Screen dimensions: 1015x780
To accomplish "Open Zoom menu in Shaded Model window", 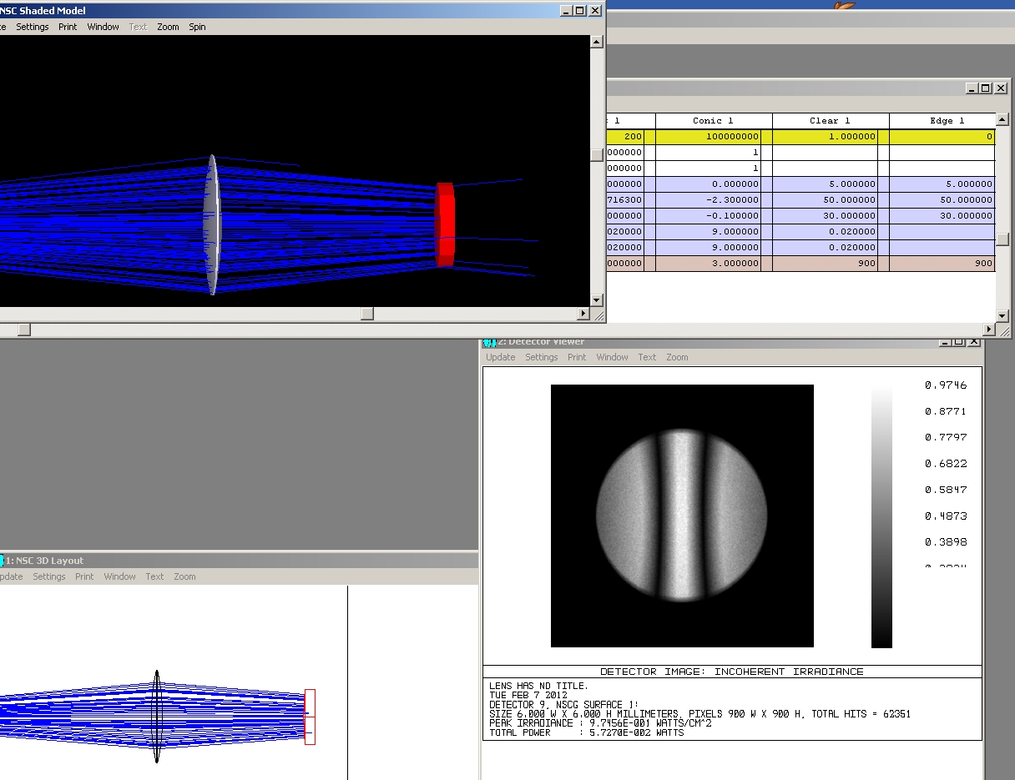I will (x=168, y=27).
